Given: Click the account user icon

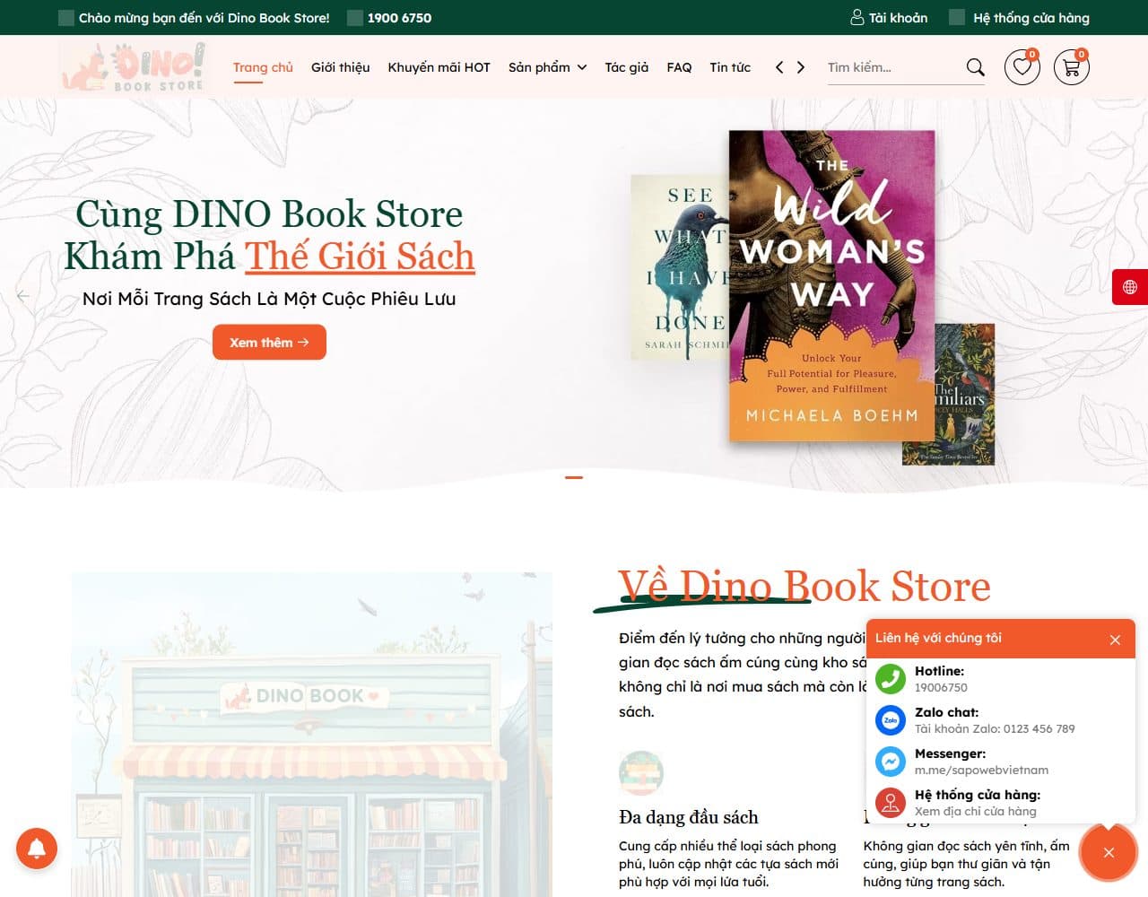Looking at the screenshot, I should (857, 17).
